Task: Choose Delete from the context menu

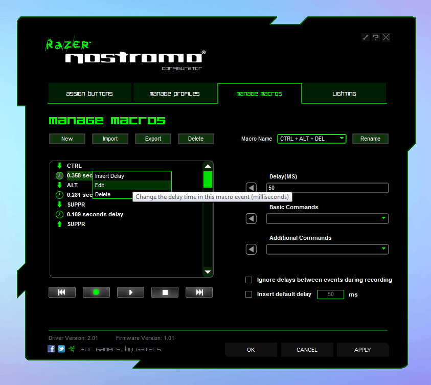Action: (113, 194)
